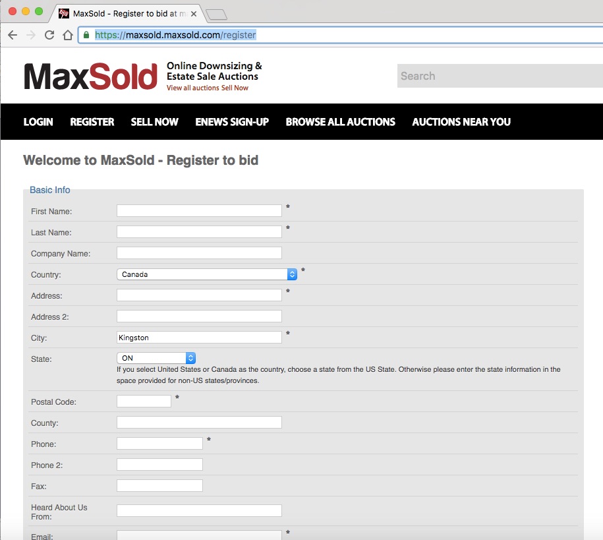Click the macOS yellow minimize button

(x=26, y=11)
